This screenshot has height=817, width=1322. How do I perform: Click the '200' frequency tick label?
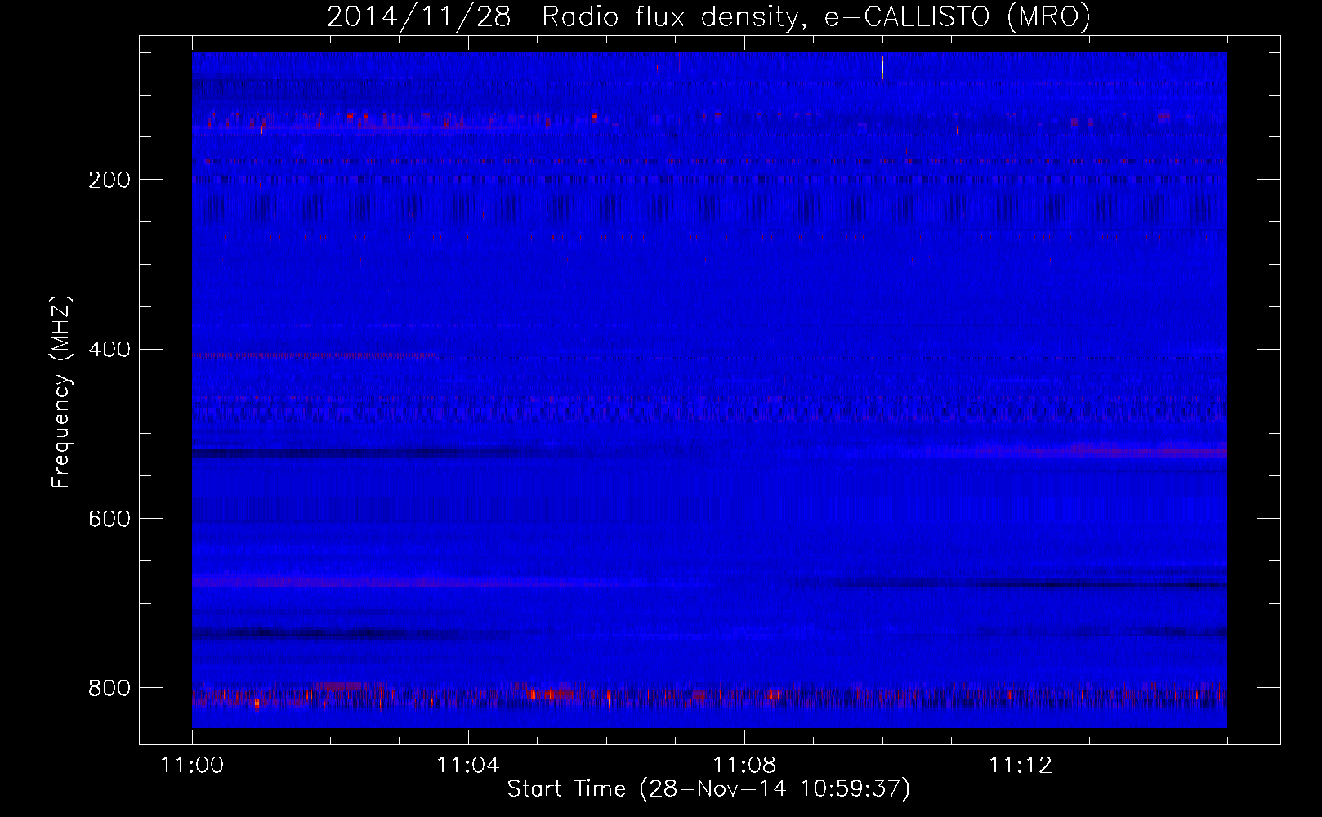[x=109, y=180]
